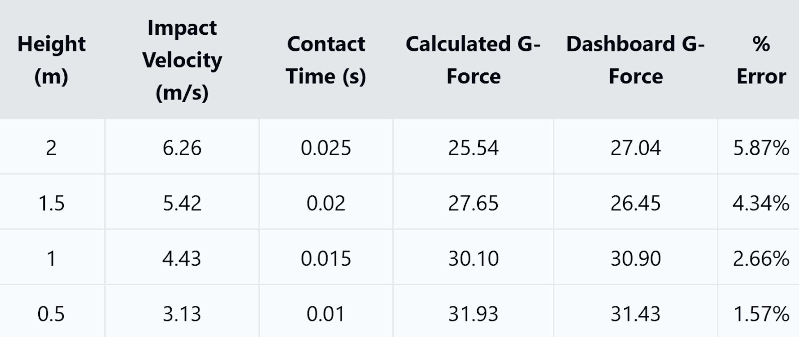Image resolution: width=799 pixels, height=337 pixels.
Task: Select the dashboard G-force value 30.90
Action: 636,258
